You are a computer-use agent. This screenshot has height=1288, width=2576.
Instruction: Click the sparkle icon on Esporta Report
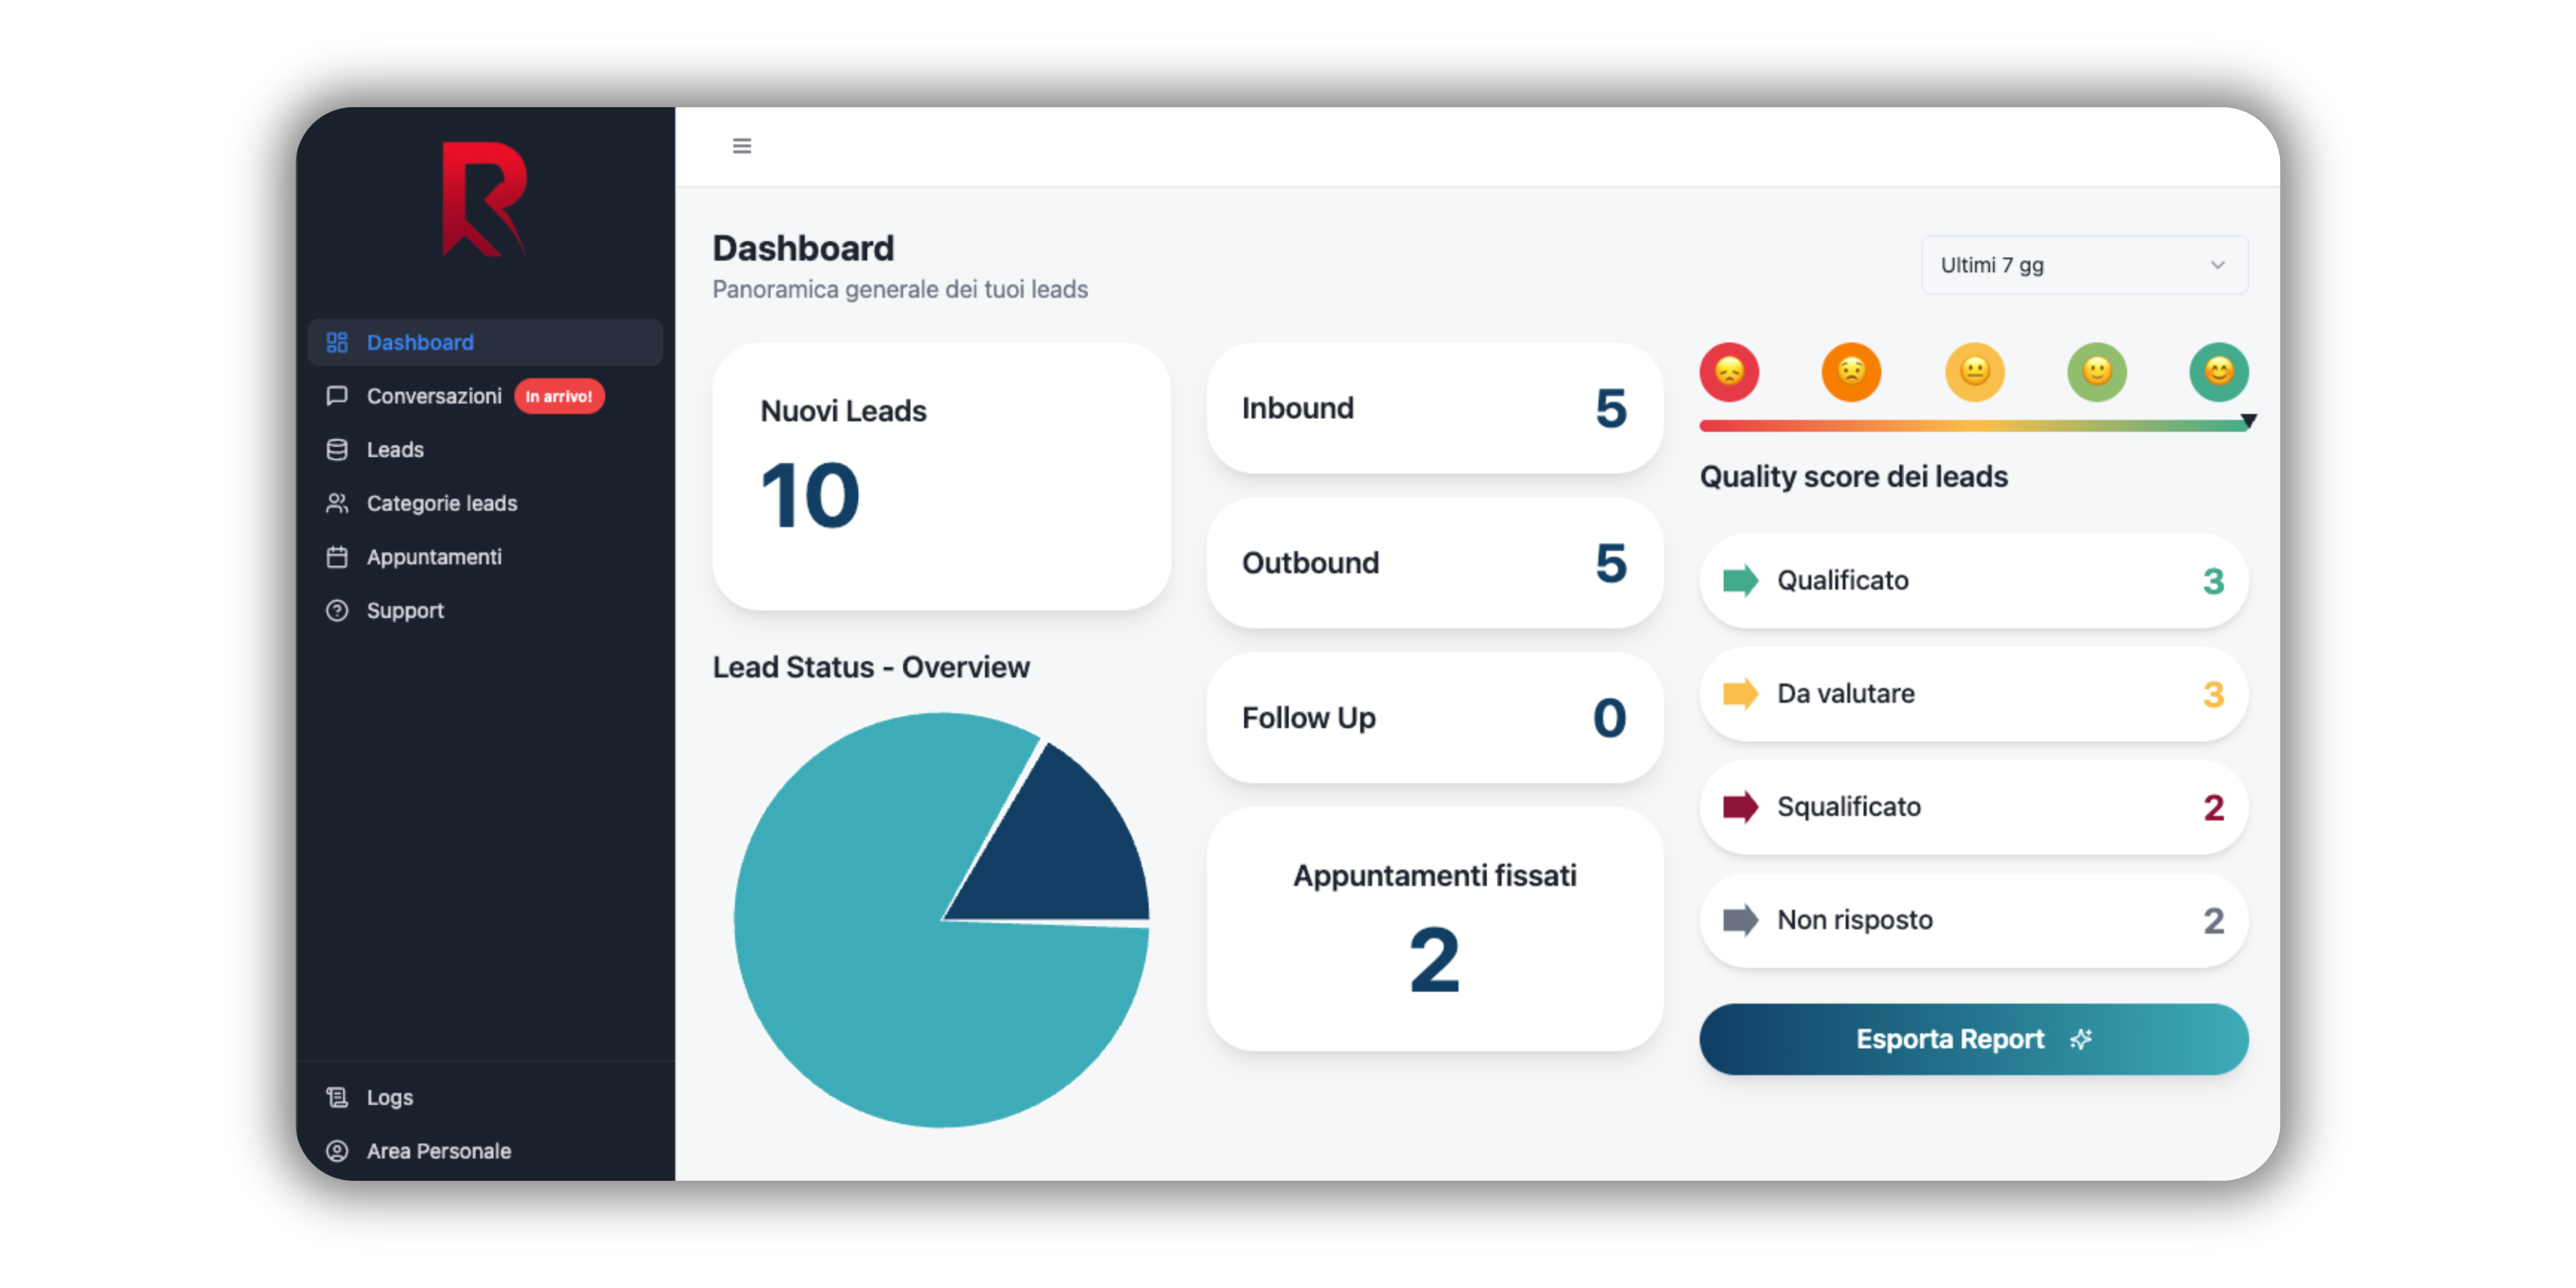(x=2081, y=1039)
